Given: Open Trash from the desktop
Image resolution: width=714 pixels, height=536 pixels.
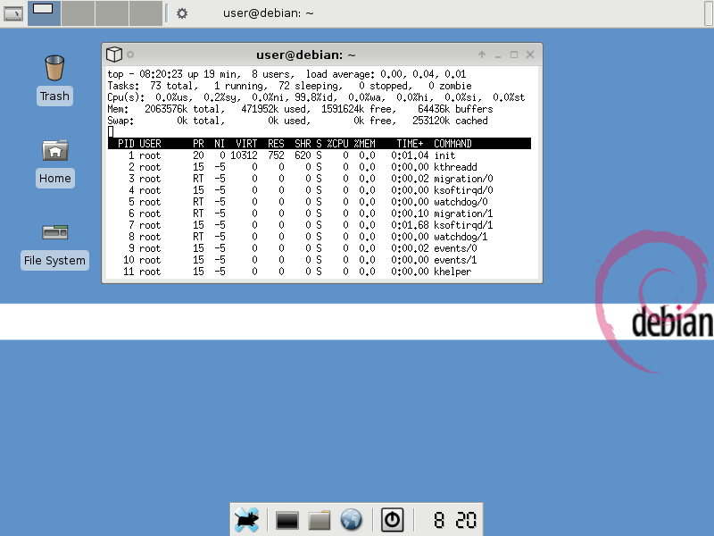Looking at the screenshot, I should pyautogui.click(x=54, y=68).
